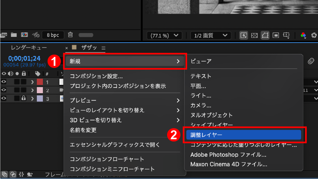
Task: Toggle visibility of layer 3
Action: point(3,99)
